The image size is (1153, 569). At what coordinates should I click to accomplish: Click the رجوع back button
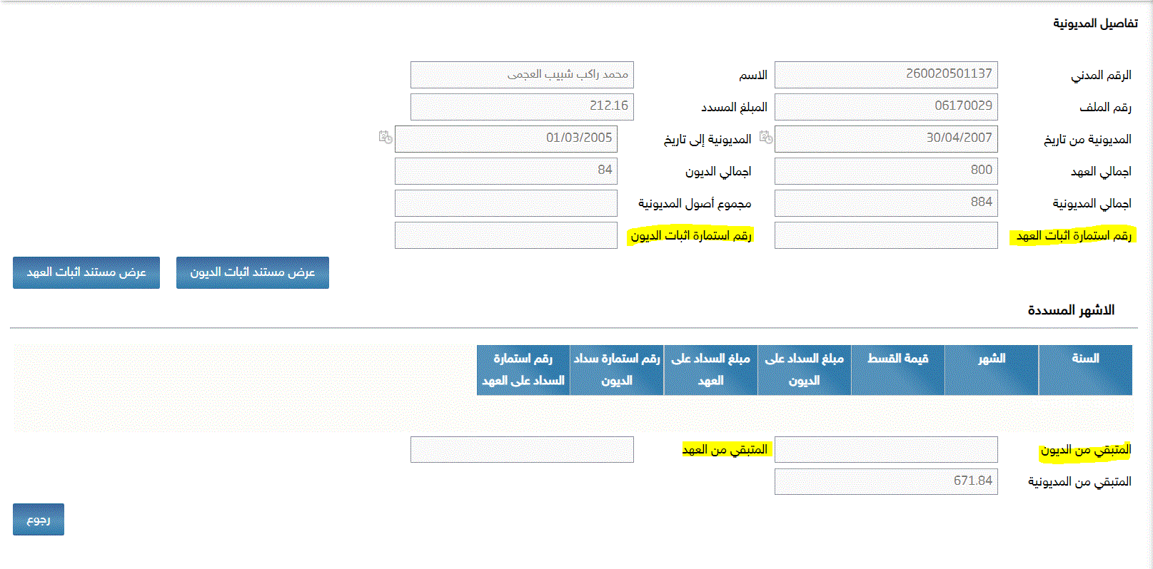click(x=39, y=519)
